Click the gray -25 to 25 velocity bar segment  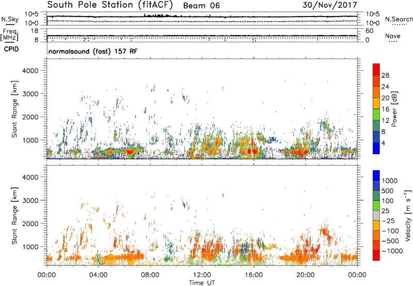pyautogui.click(x=376, y=216)
